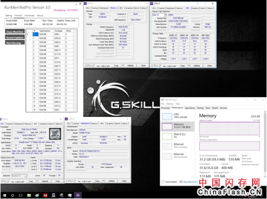Click the Screen Capture button
This screenshot has height=199, width=267.
[15, 37]
